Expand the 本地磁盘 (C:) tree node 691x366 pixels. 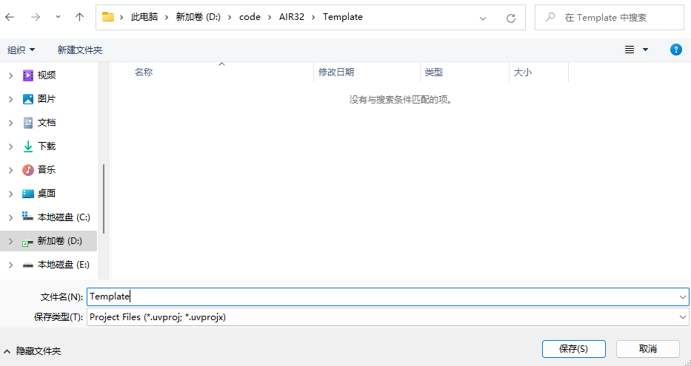click(10, 218)
